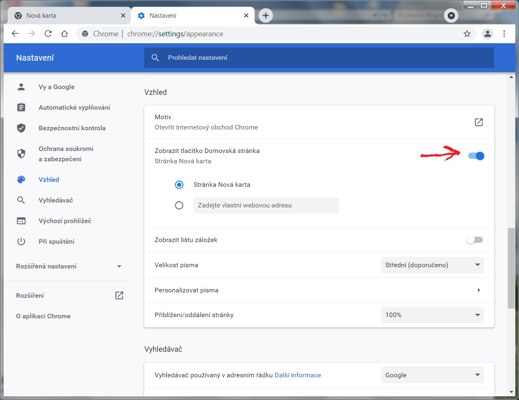
Task: Select custom web address radio button
Action: (179, 205)
